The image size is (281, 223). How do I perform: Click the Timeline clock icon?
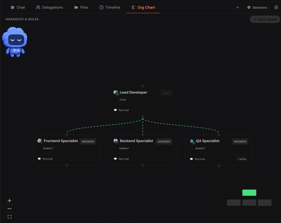pyautogui.click(x=102, y=7)
